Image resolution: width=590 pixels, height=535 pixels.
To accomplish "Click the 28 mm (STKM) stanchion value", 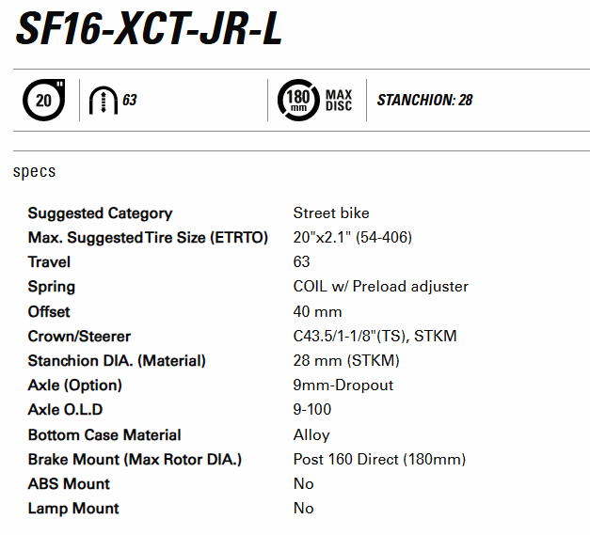I will (x=346, y=361).
